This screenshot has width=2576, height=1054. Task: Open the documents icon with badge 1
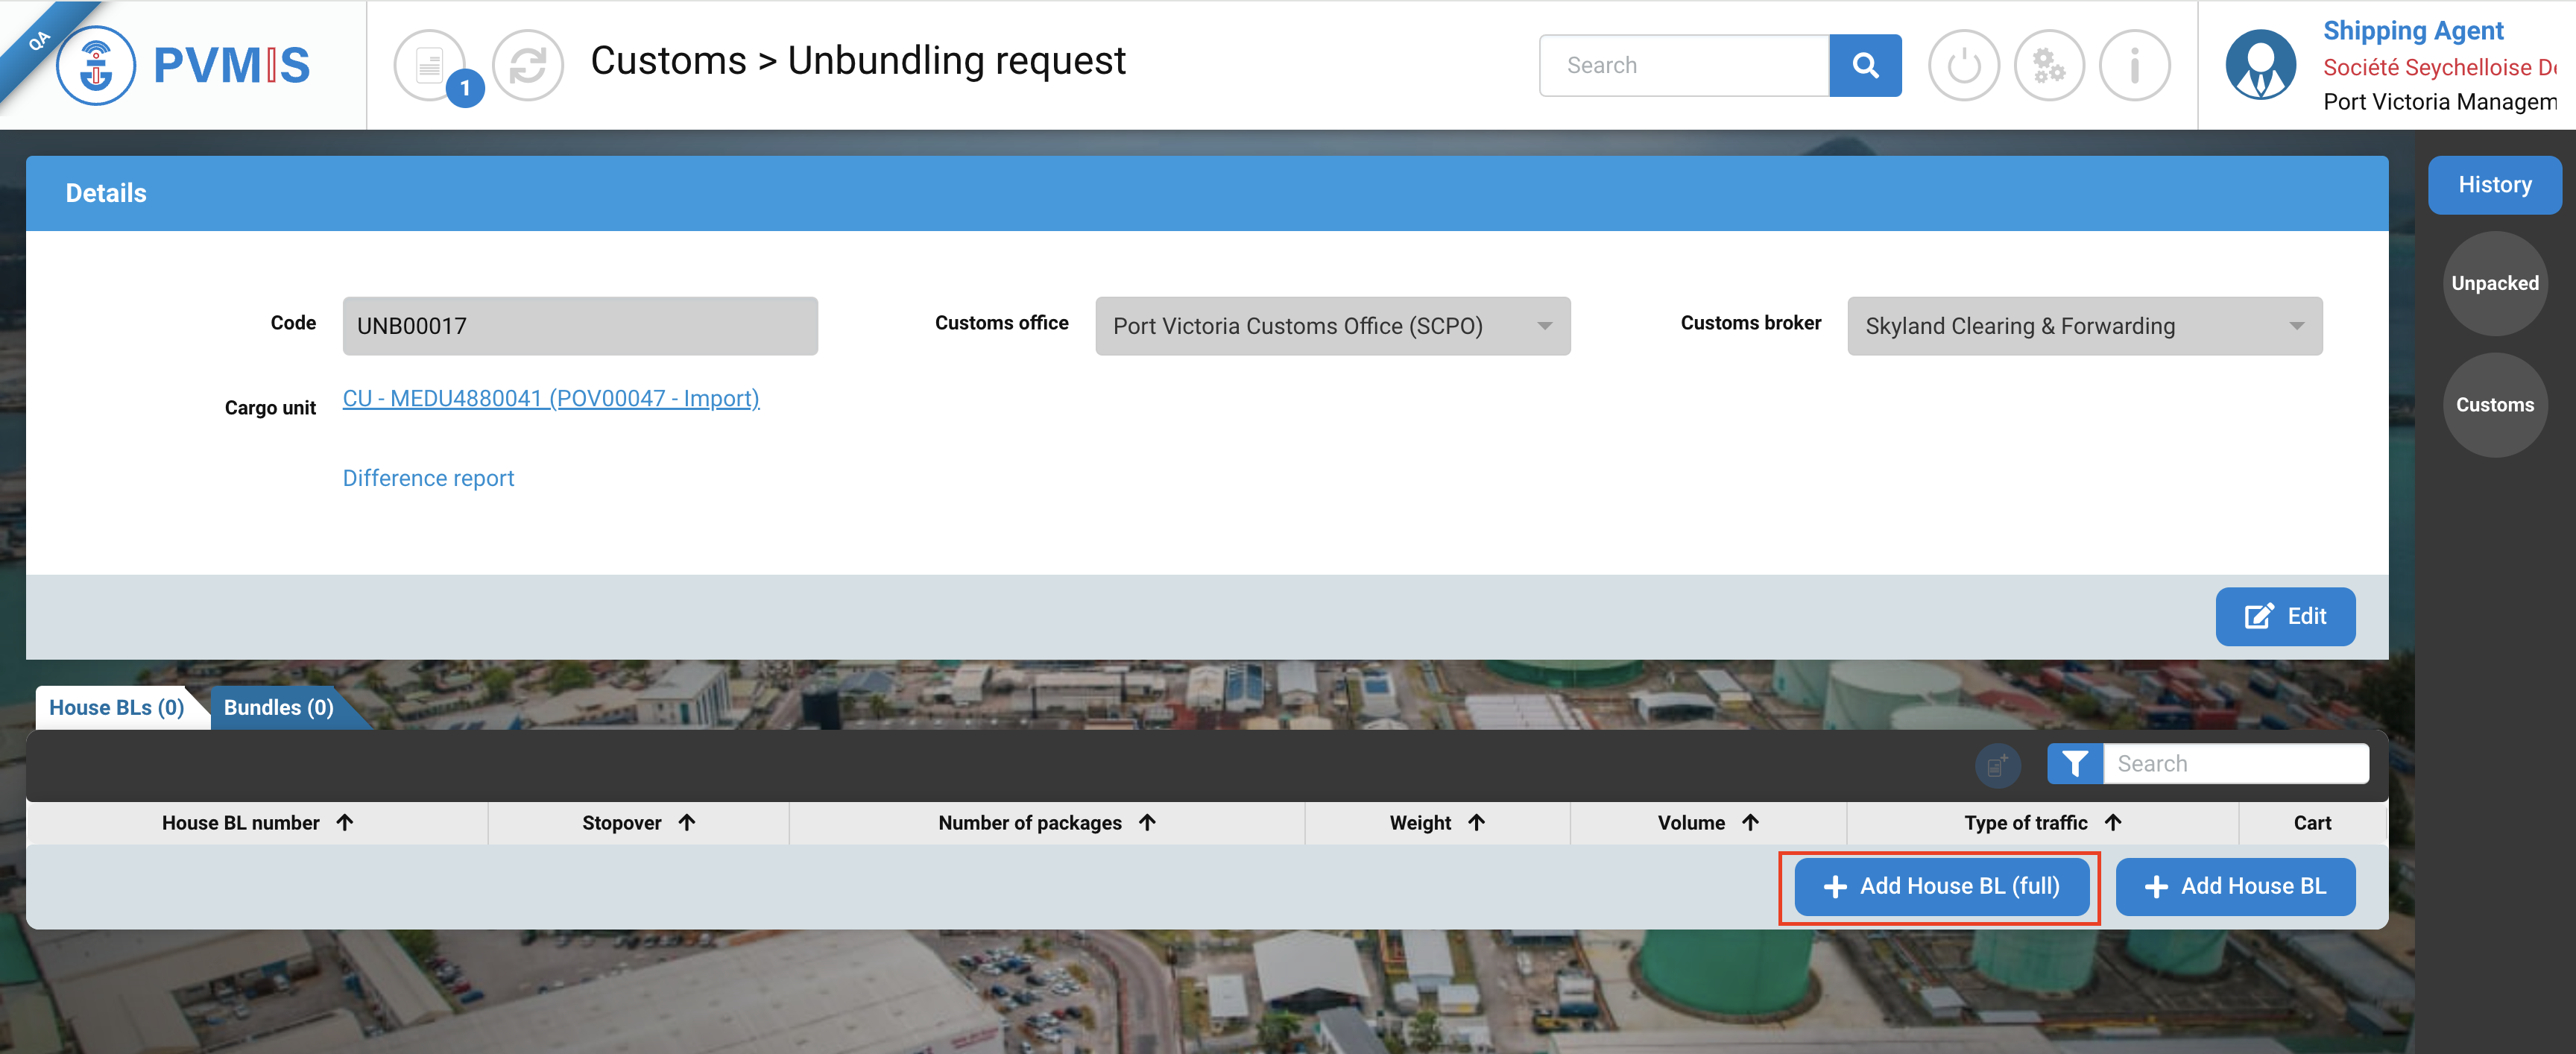431,66
